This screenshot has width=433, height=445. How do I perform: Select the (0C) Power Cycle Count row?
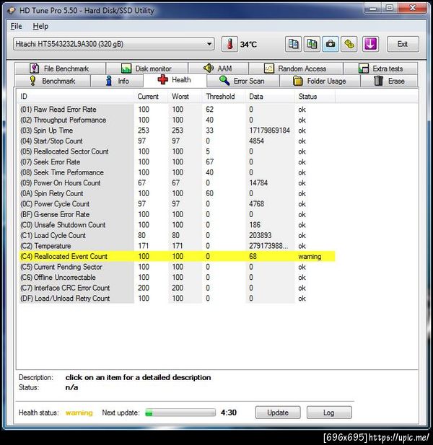(178, 204)
